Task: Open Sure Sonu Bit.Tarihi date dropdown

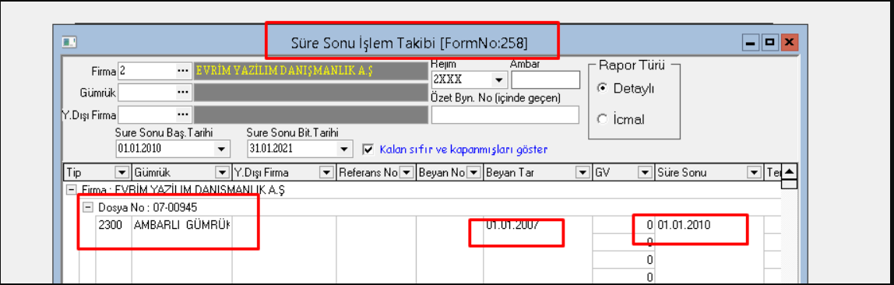Action: click(343, 150)
